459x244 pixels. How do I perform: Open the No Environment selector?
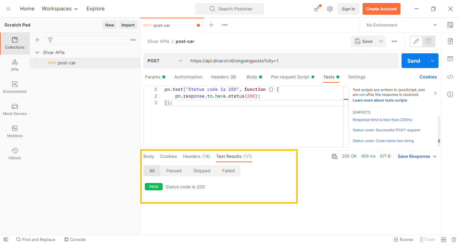402,25
